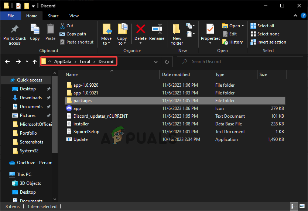Switch to the Home ribbon tab

[32, 16]
